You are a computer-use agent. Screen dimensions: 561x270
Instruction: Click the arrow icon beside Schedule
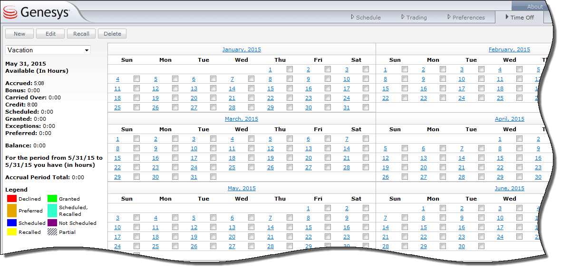[x=352, y=17]
